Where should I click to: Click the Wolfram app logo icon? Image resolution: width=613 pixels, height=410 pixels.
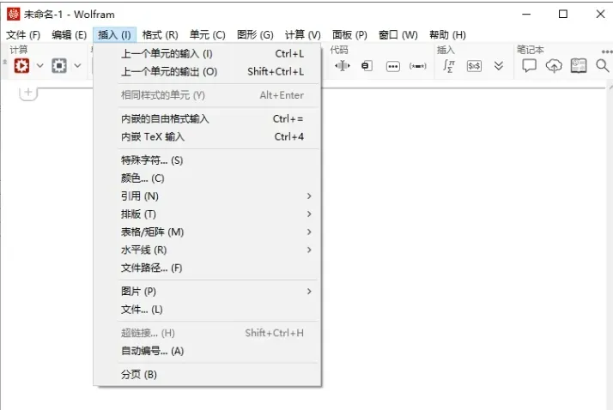point(13,14)
